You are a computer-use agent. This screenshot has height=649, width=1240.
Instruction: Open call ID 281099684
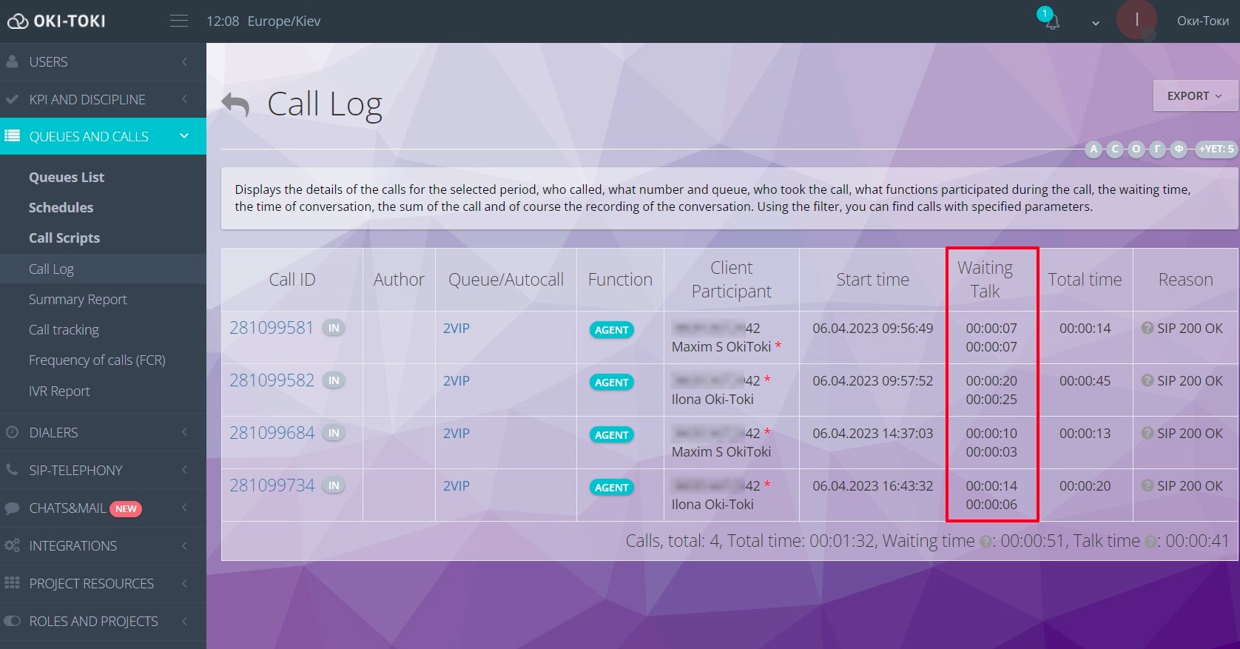272,433
